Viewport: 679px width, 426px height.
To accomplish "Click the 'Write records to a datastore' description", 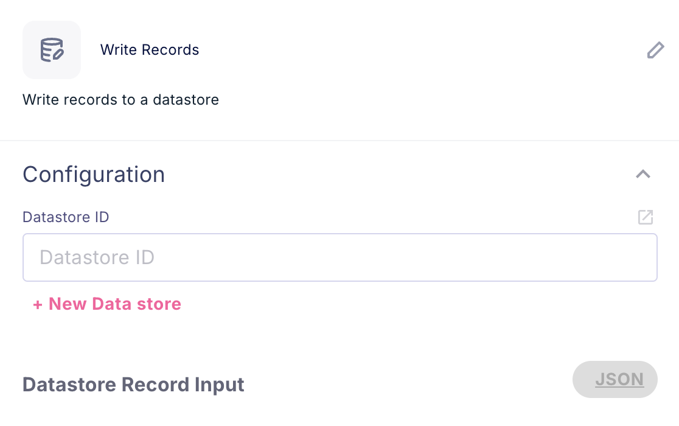I will coord(120,99).
